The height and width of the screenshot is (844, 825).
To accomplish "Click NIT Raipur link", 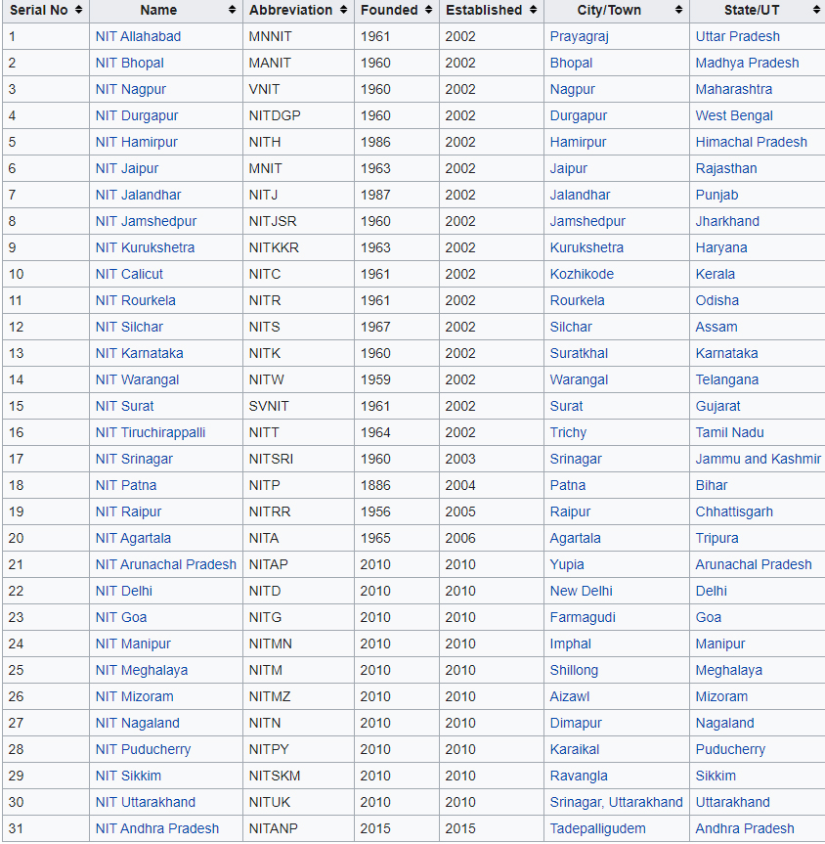I will [129, 511].
